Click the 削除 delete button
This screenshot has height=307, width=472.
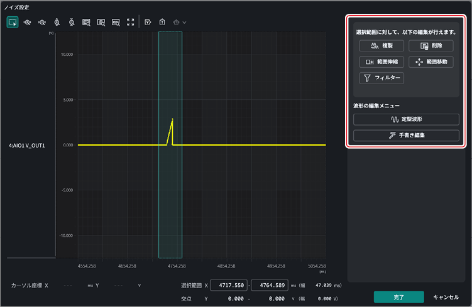431,46
